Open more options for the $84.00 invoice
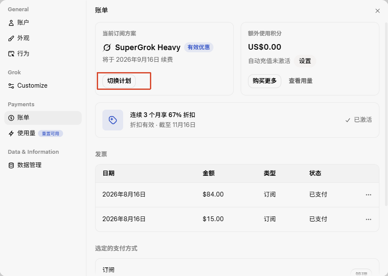The height and width of the screenshot is (276, 388). pos(369,195)
